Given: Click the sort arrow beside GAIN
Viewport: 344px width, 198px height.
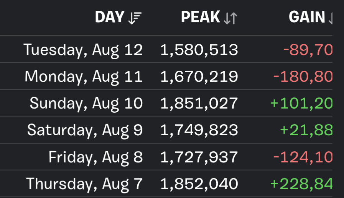Looking at the screenshot, I should point(330,18).
